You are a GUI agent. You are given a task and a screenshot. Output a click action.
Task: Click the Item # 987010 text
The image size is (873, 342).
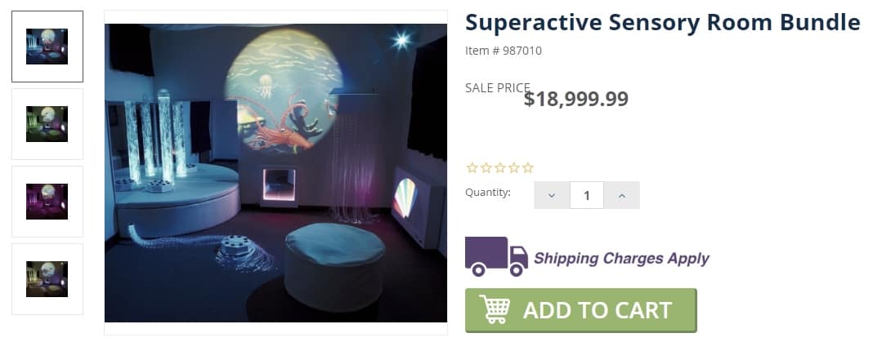pos(504,51)
